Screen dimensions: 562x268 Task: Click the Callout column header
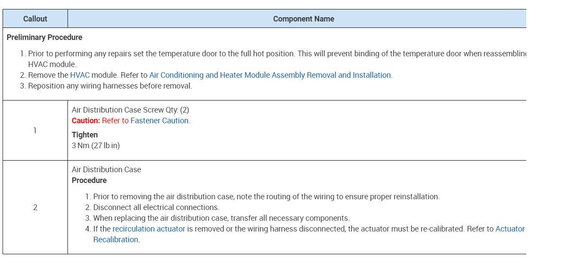point(35,19)
